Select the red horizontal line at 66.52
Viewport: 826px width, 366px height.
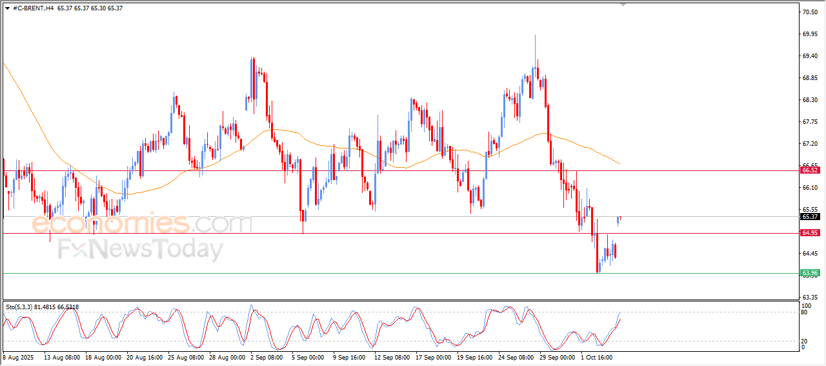coord(387,171)
